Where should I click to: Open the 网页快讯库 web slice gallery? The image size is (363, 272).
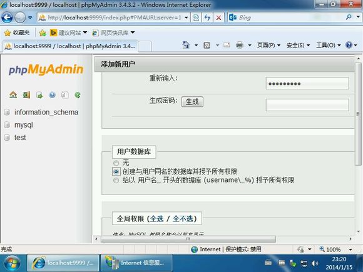pyautogui.click(x=113, y=33)
